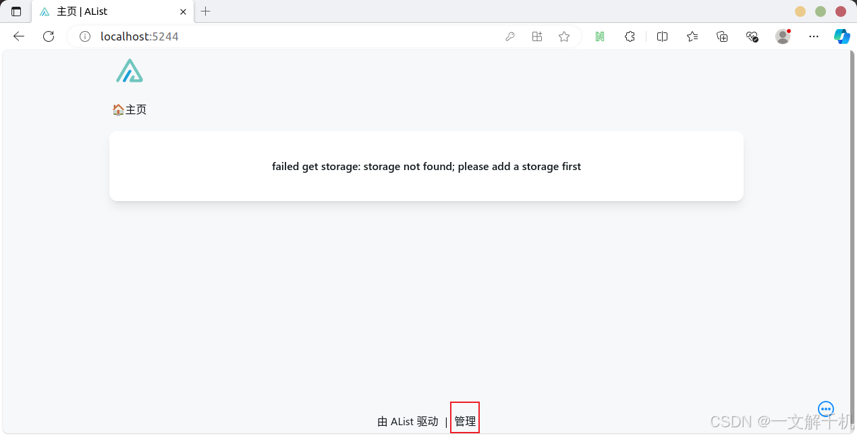This screenshot has width=857, height=436.
Task: Open the browser profile avatar
Action: 783,36
